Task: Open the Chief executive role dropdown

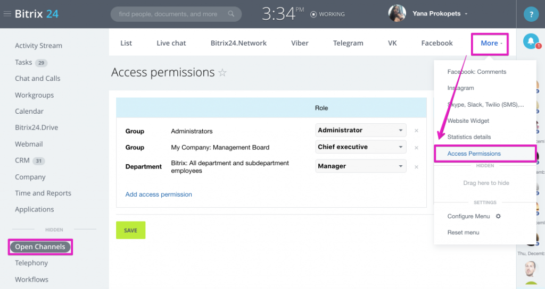Action: (360, 147)
